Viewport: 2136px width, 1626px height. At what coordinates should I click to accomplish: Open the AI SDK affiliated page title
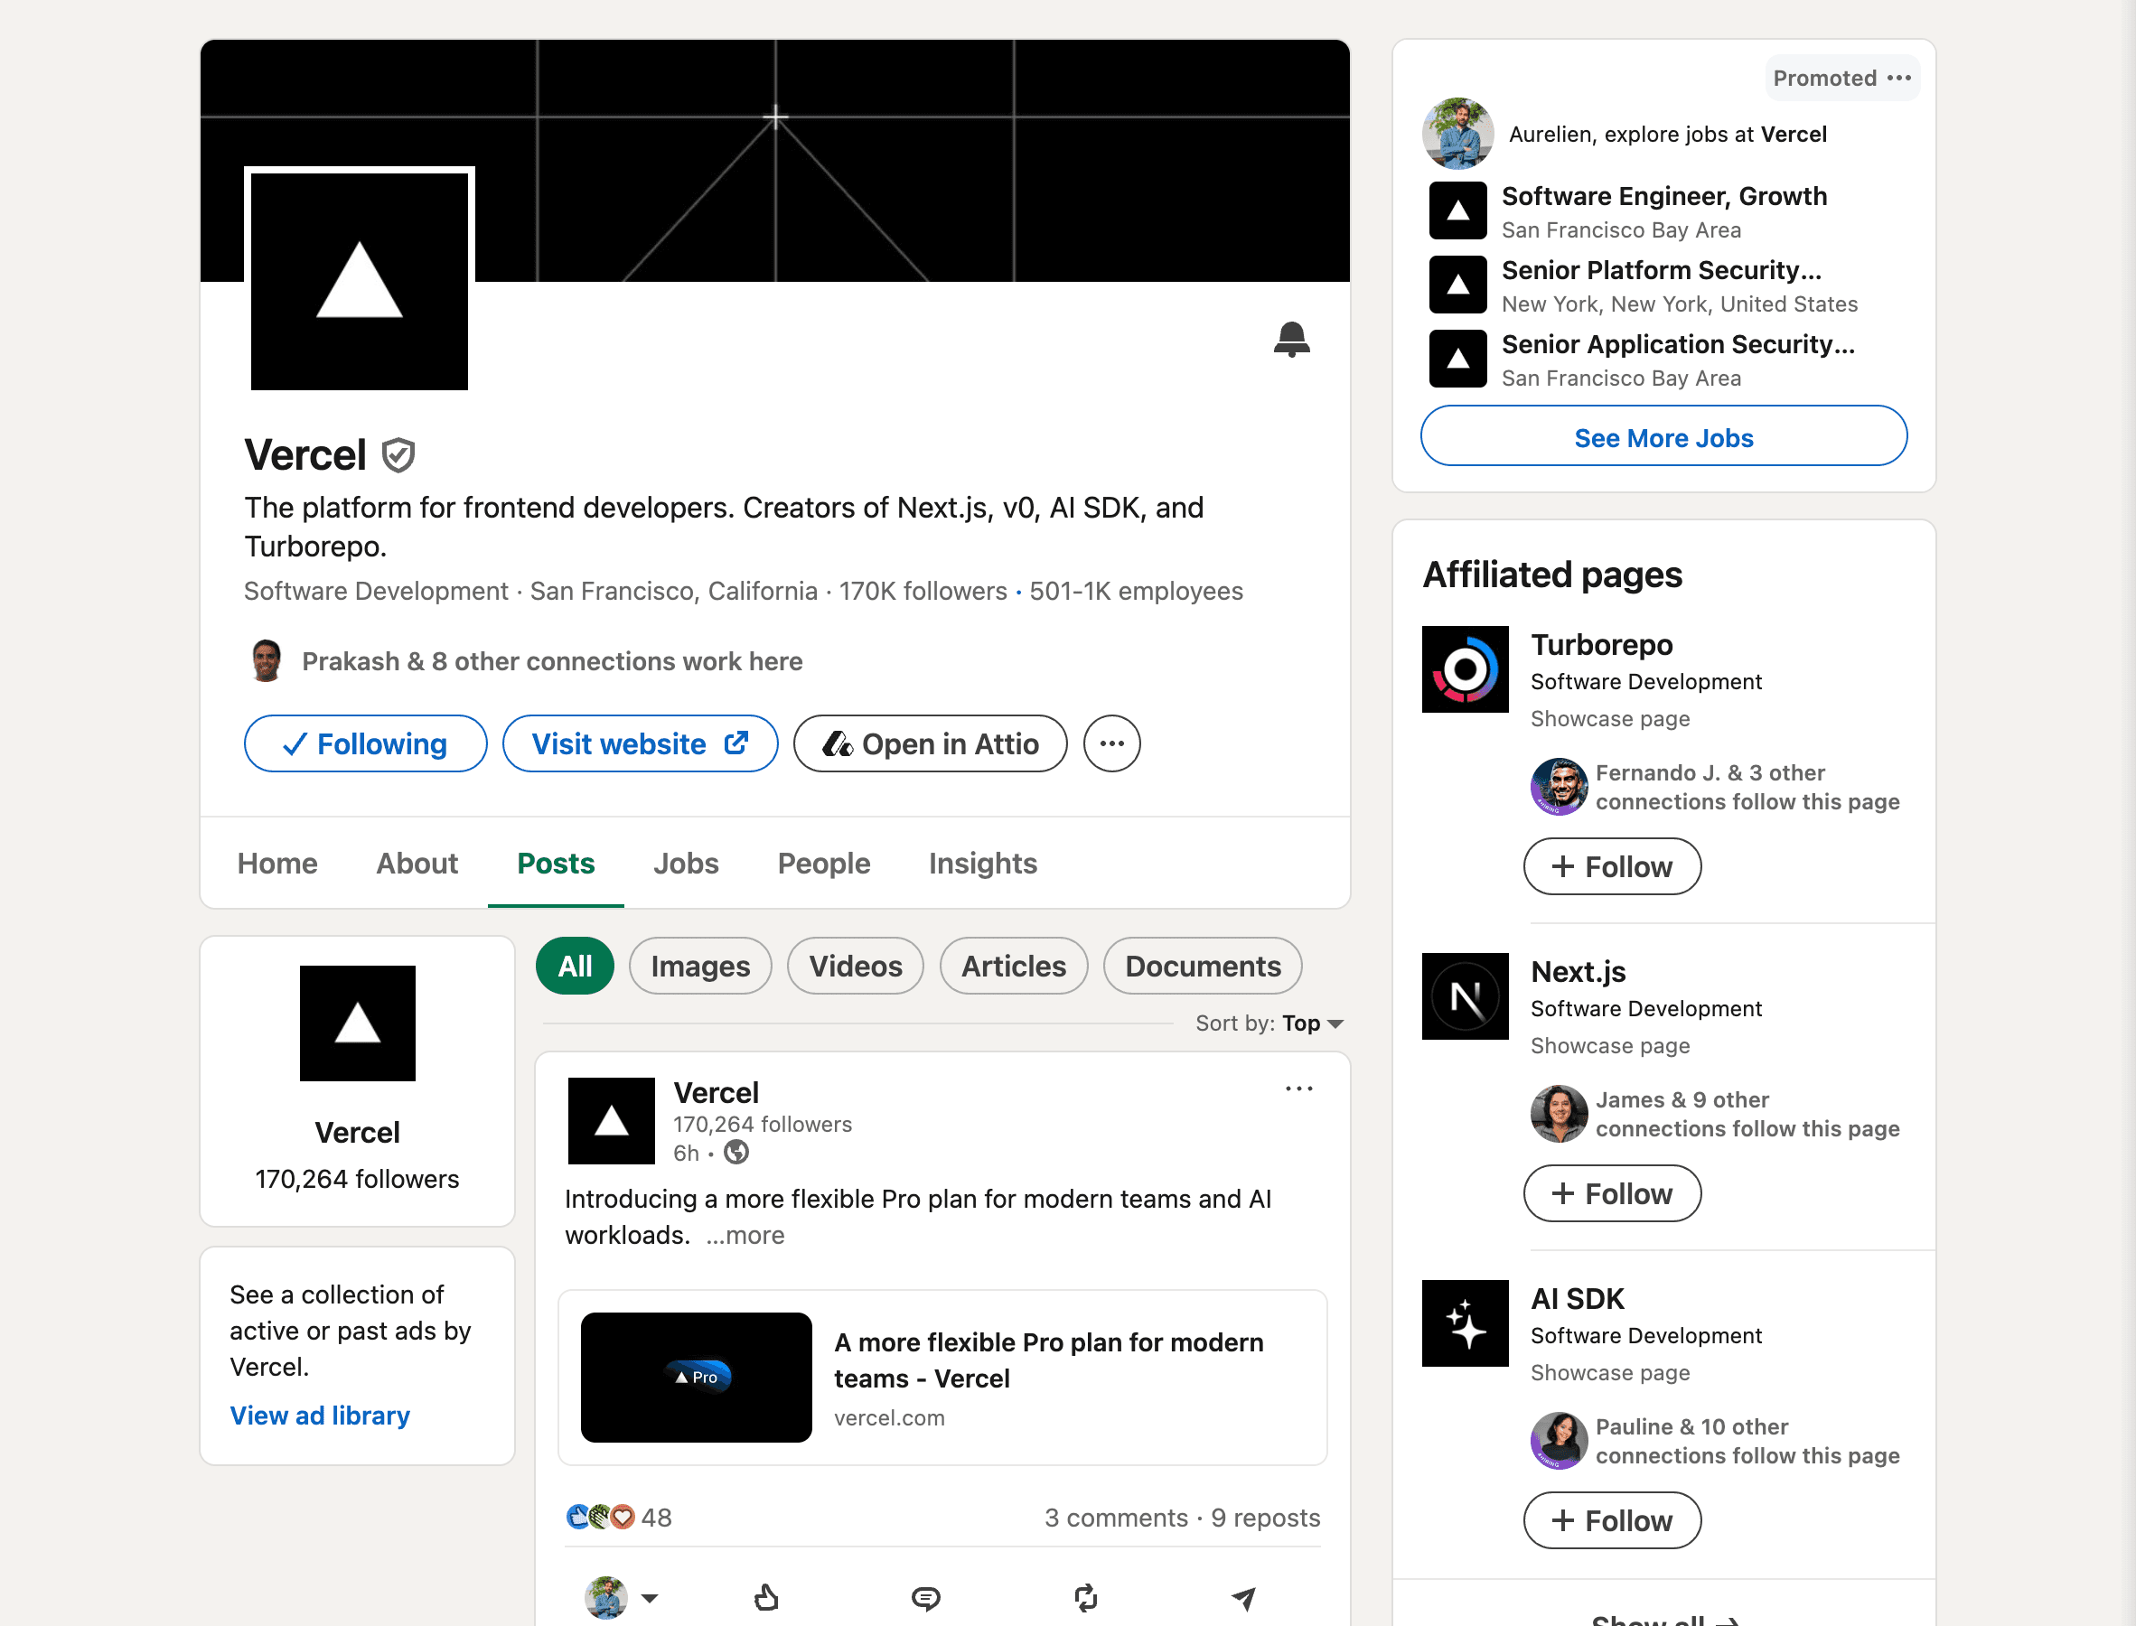coord(1578,1299)
